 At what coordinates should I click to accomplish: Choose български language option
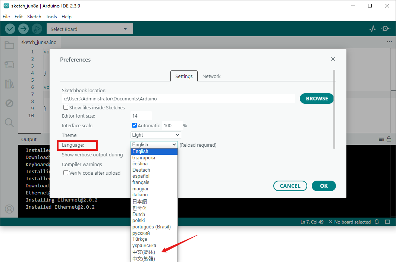pos(154,157)
